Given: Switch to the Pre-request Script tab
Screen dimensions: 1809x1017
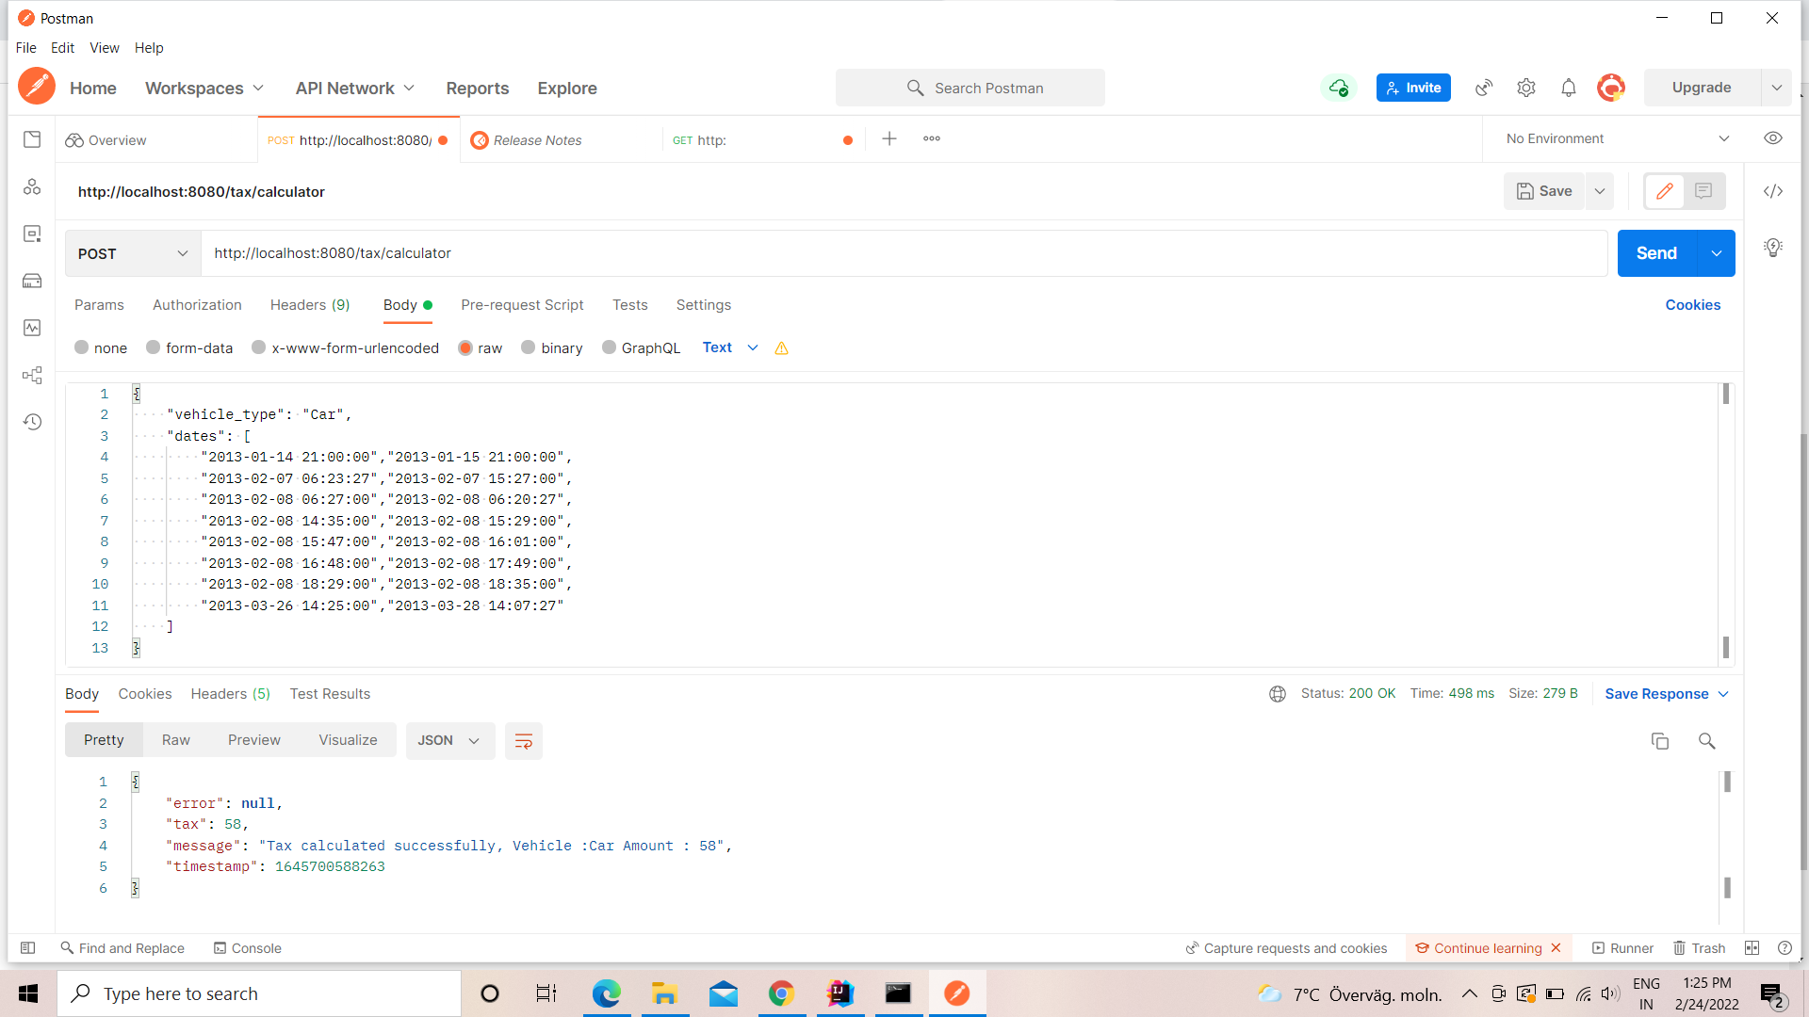Looking at the screenshot, I should (x=522, y=305).
